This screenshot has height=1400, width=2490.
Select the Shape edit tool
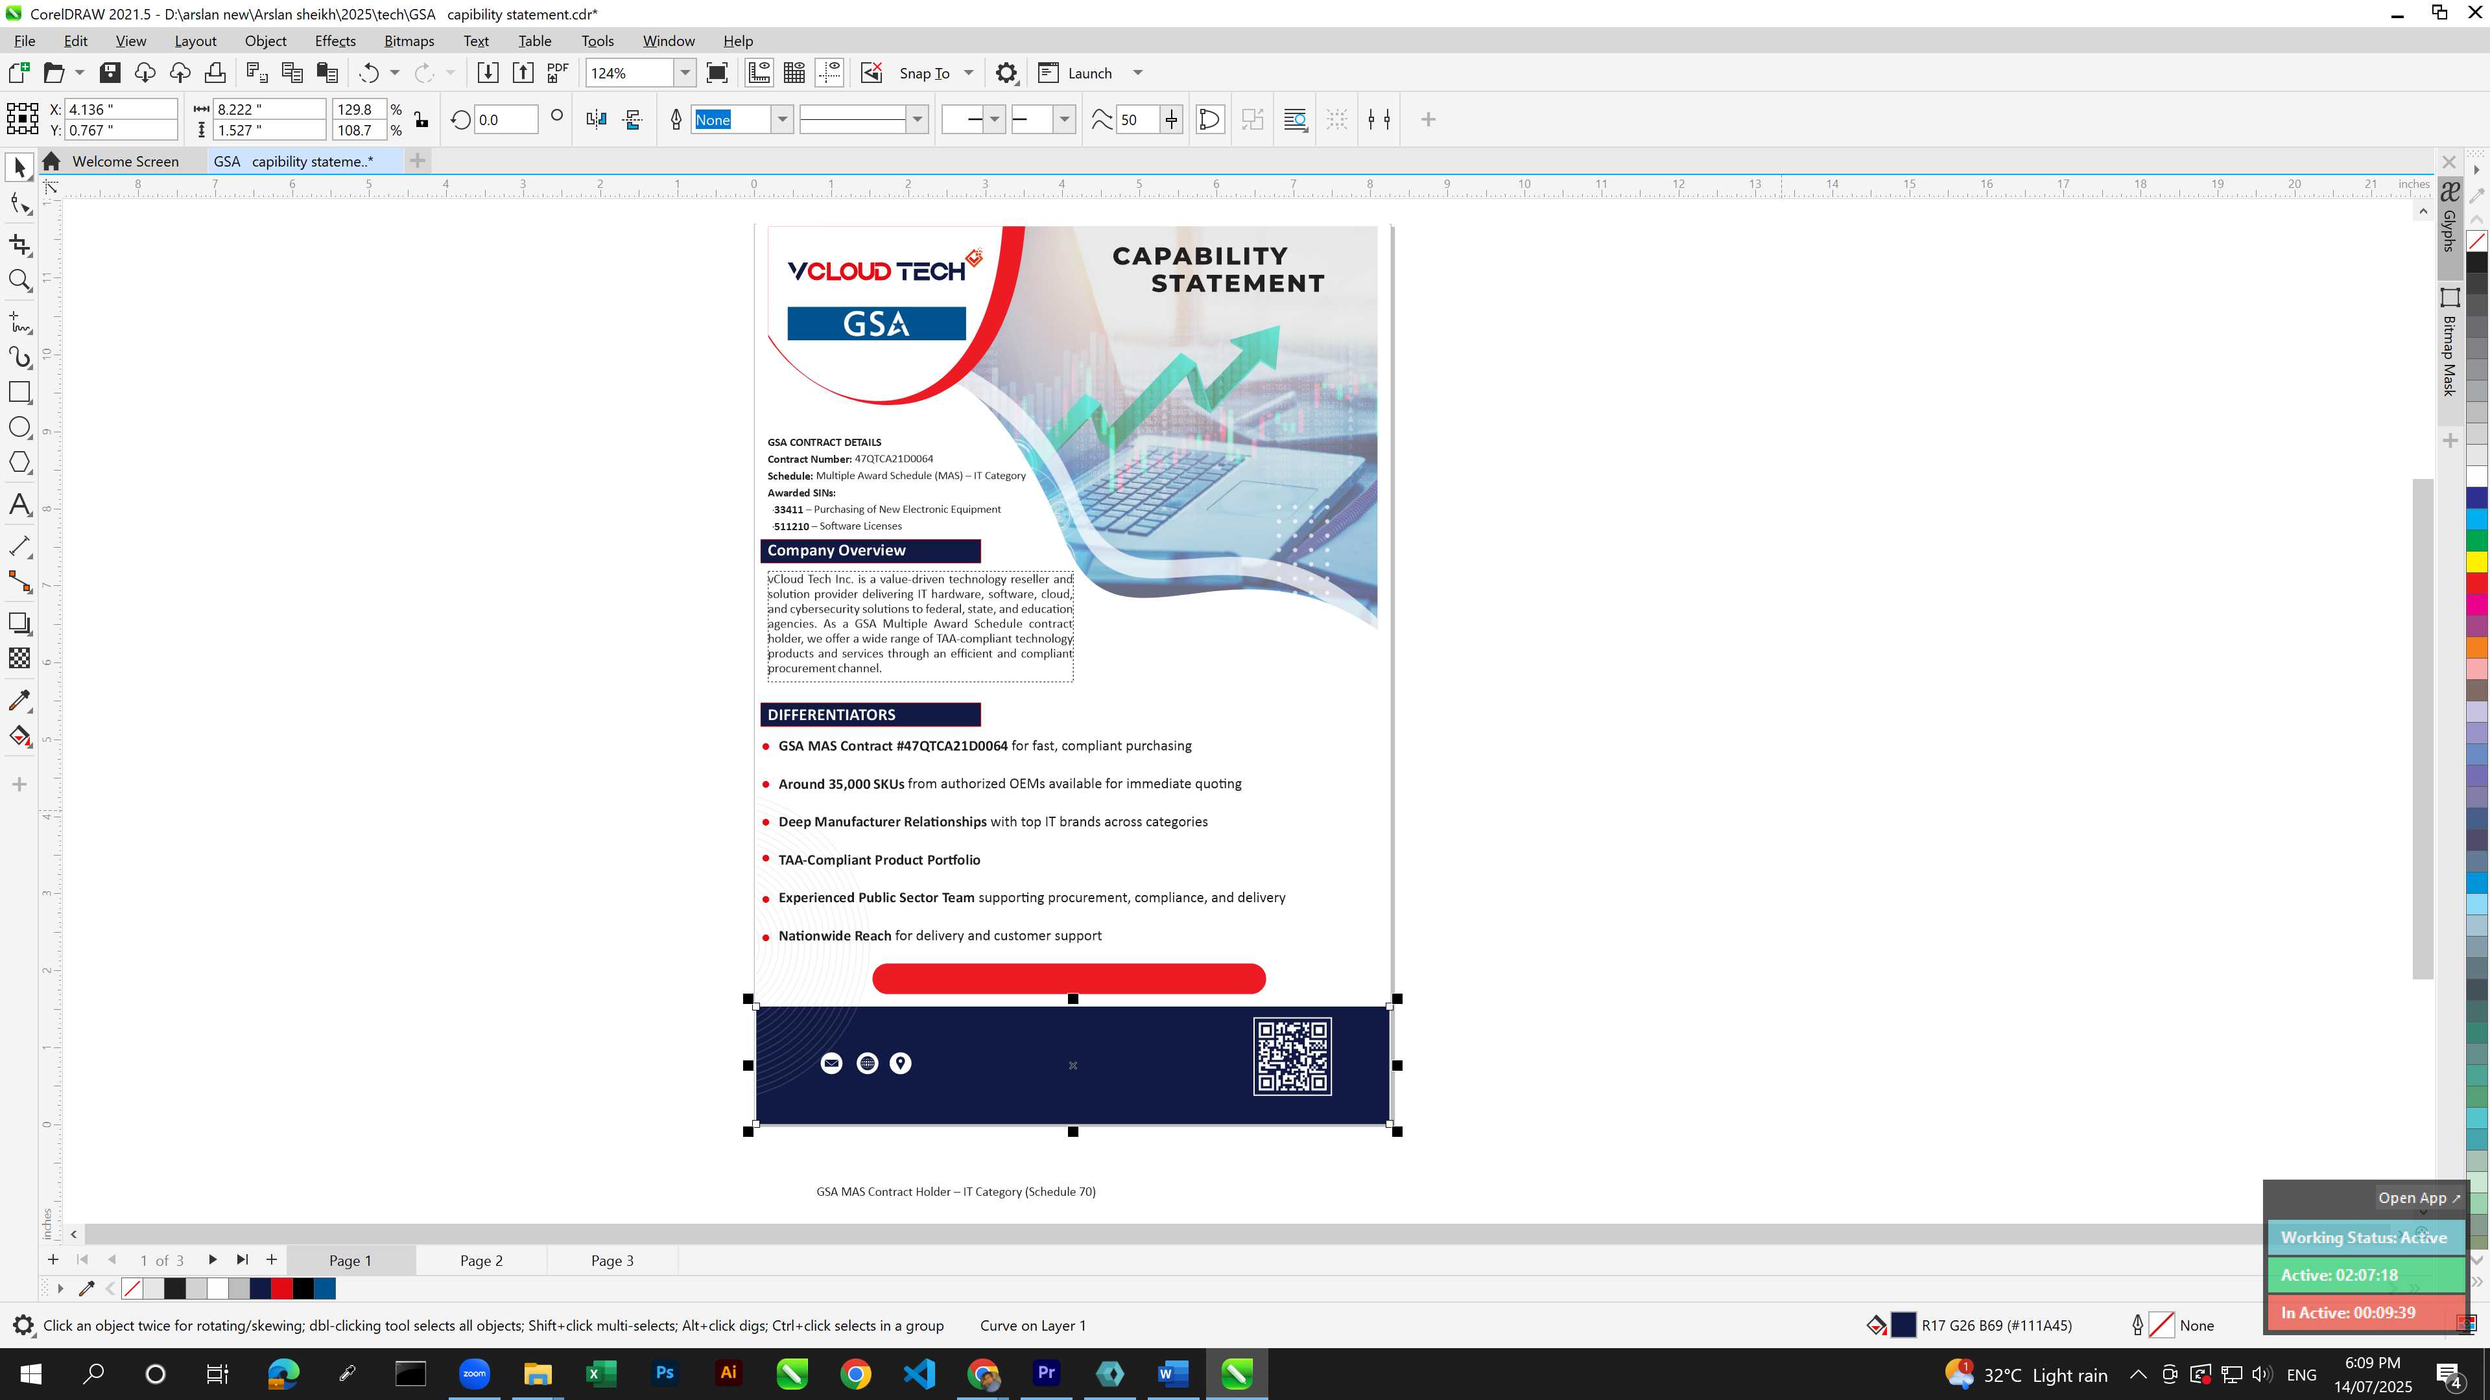(19, 204)
